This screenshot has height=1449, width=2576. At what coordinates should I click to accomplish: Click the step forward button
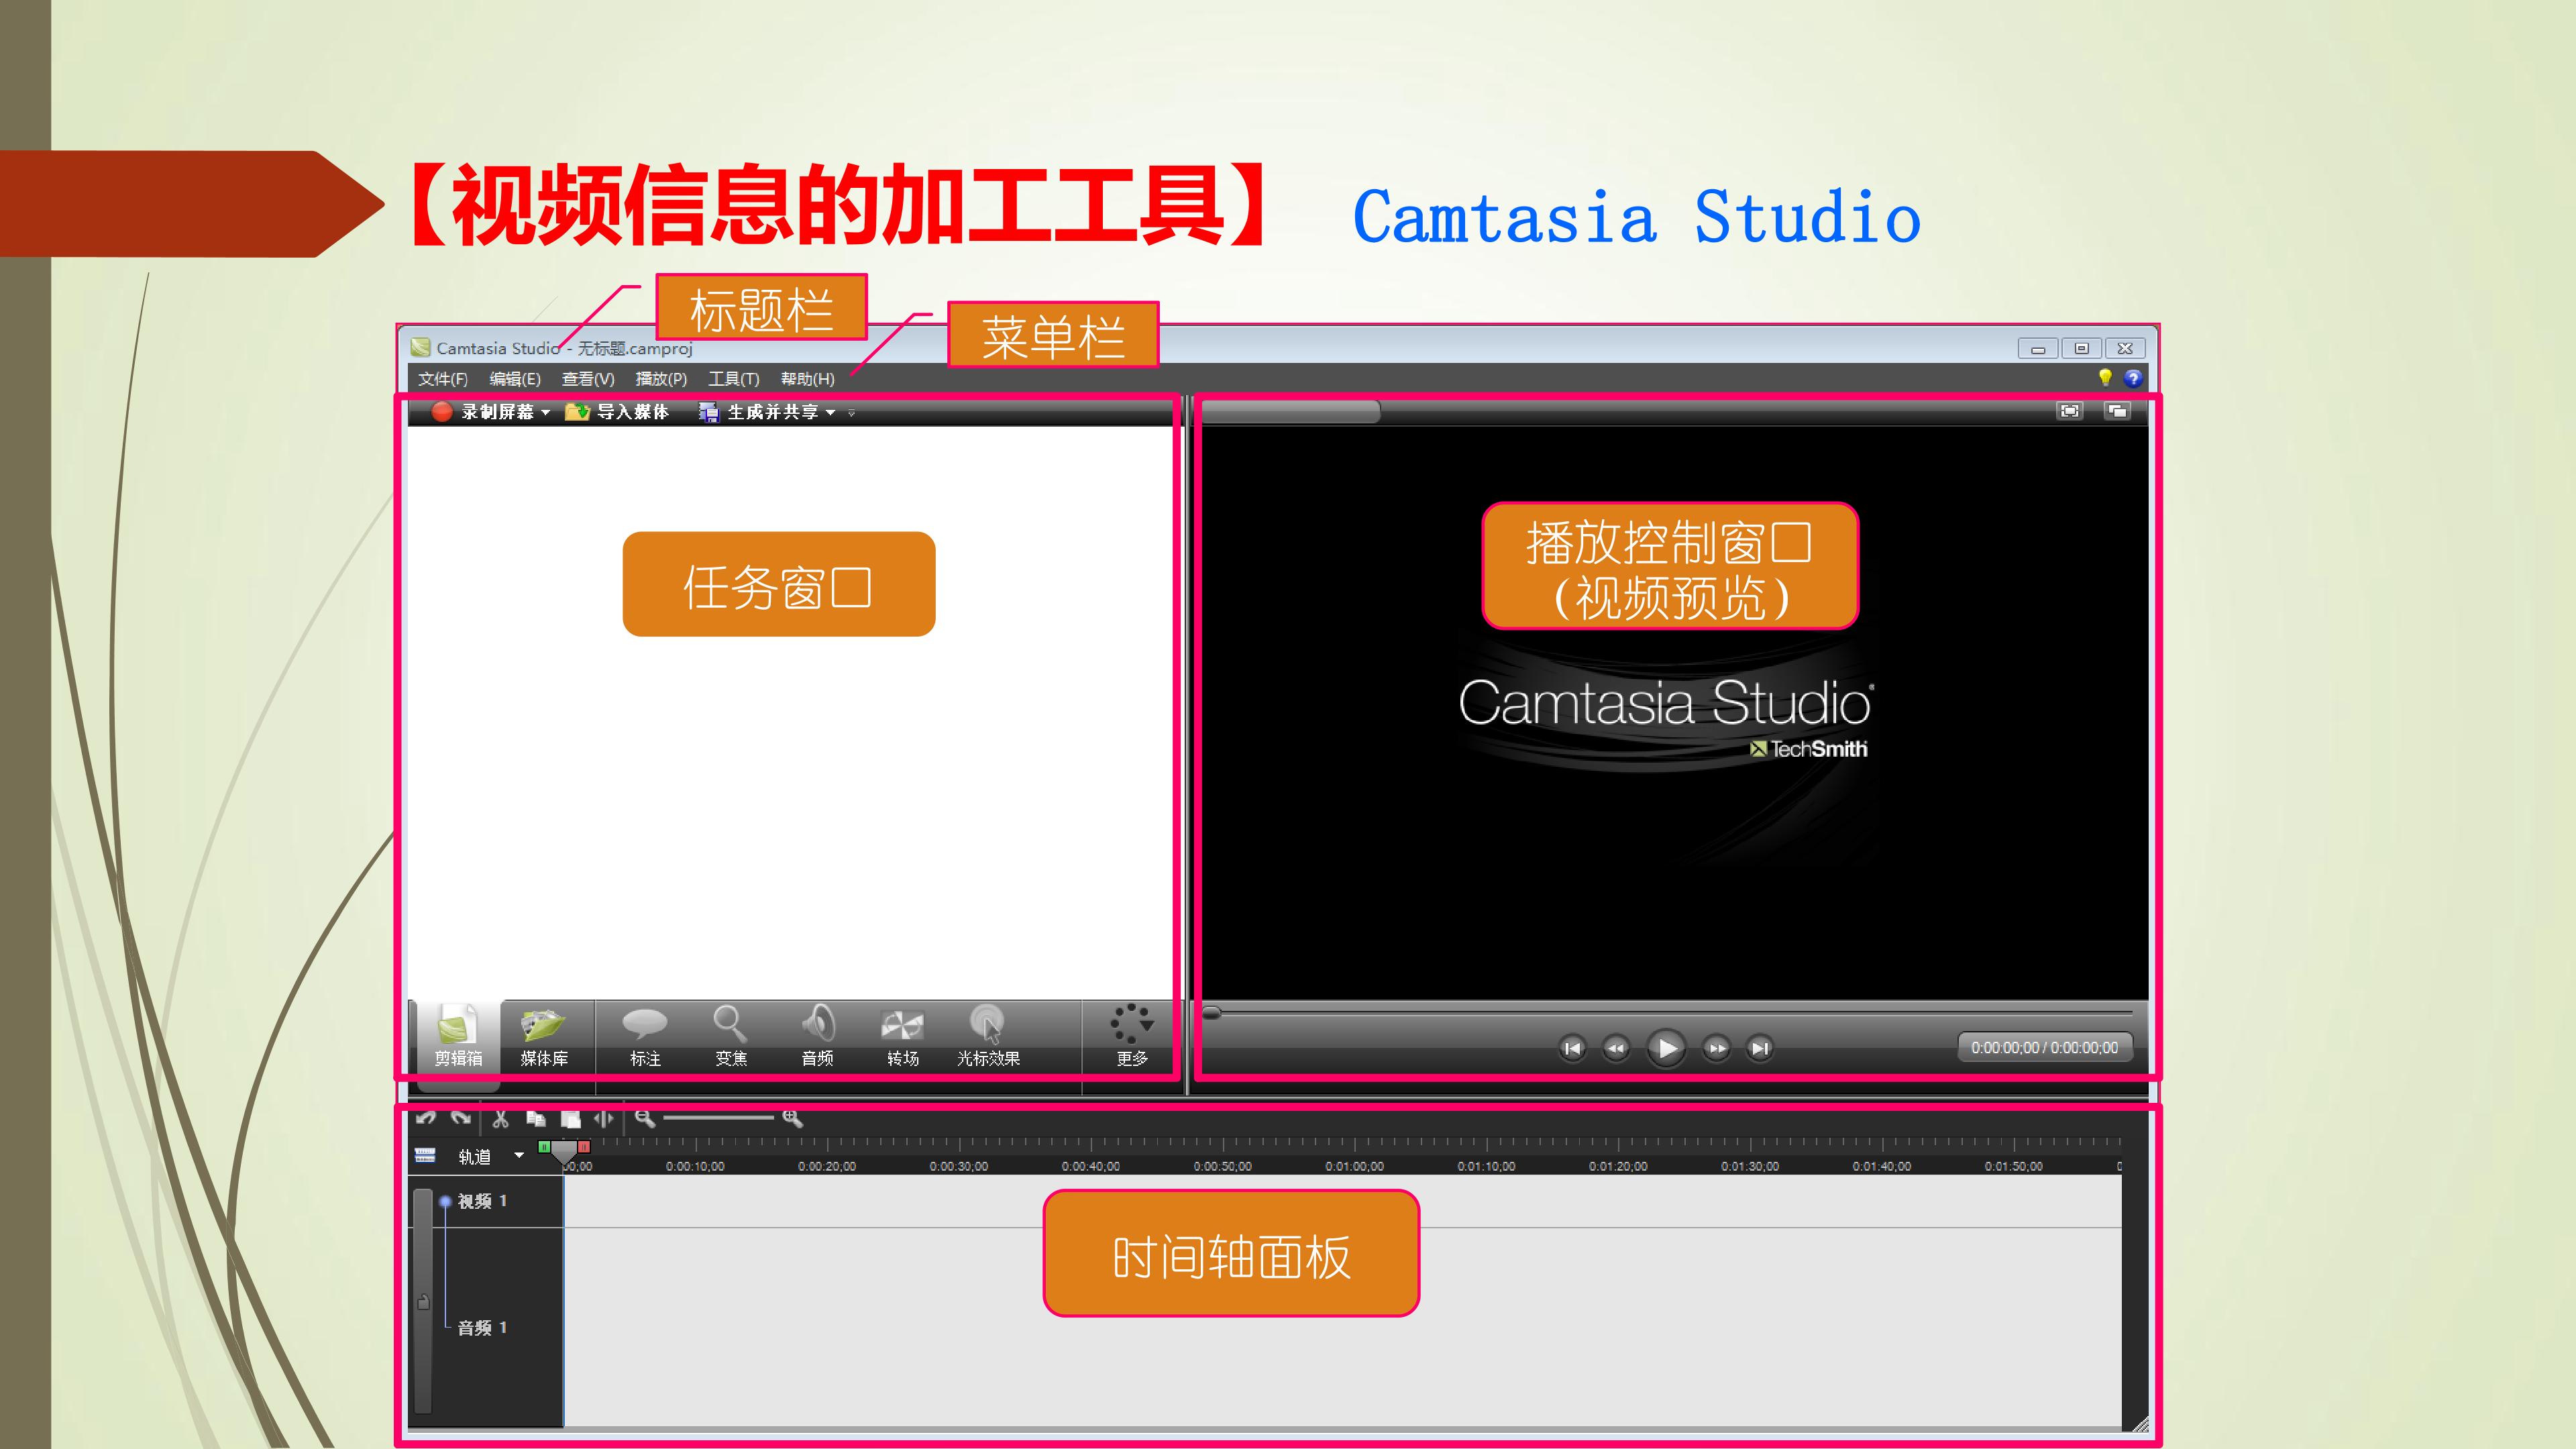[1716, 1048]
